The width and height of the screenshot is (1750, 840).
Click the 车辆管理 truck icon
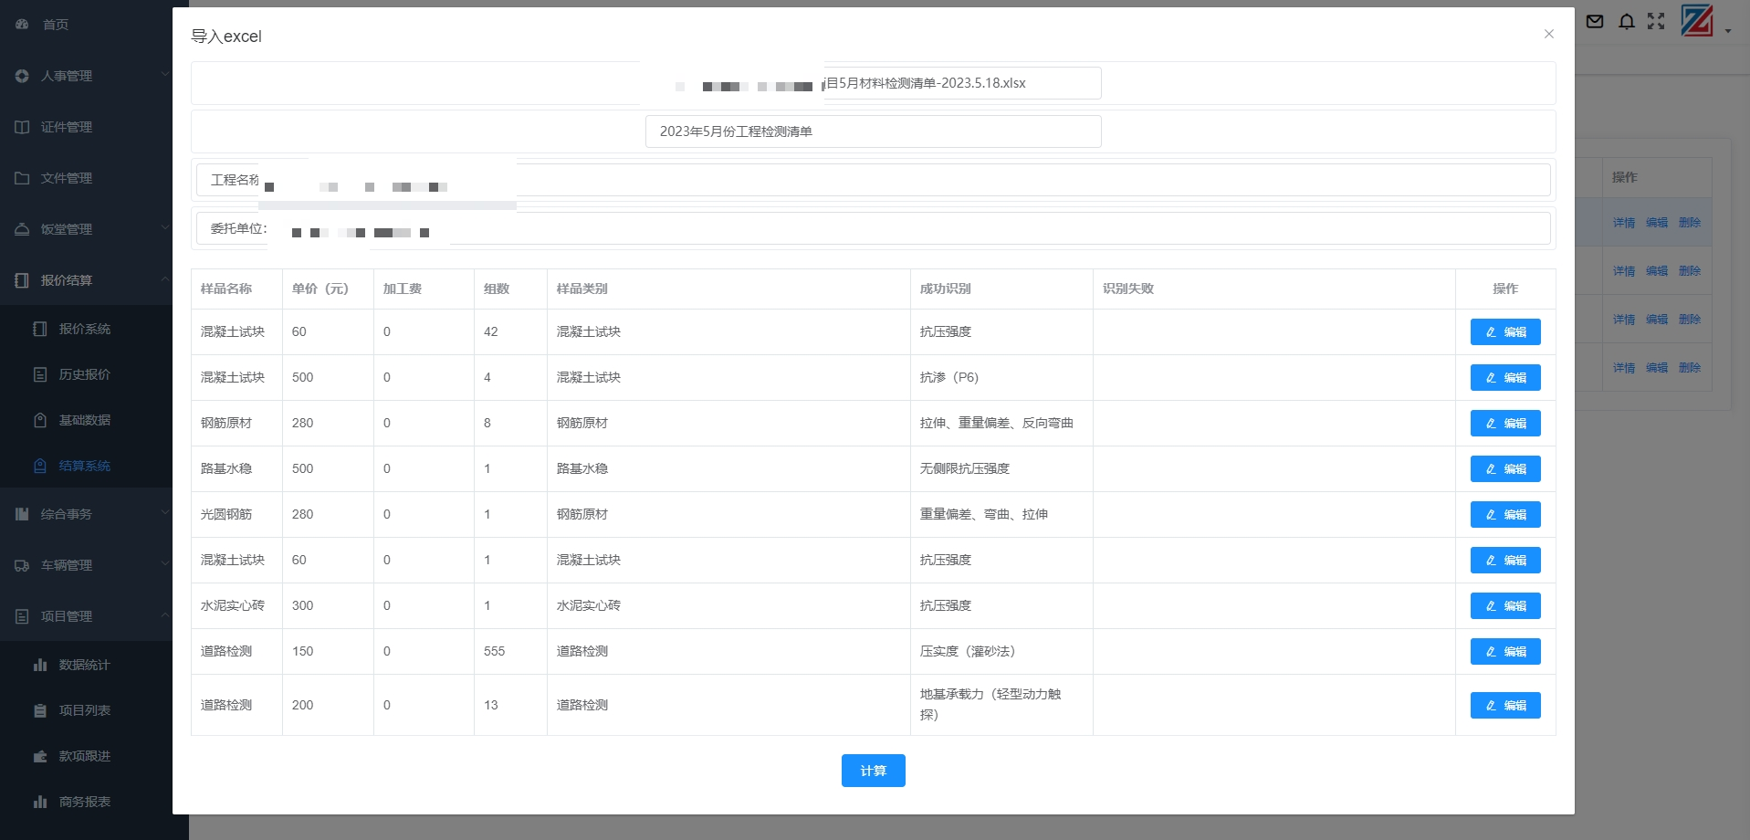click(22, 565)
